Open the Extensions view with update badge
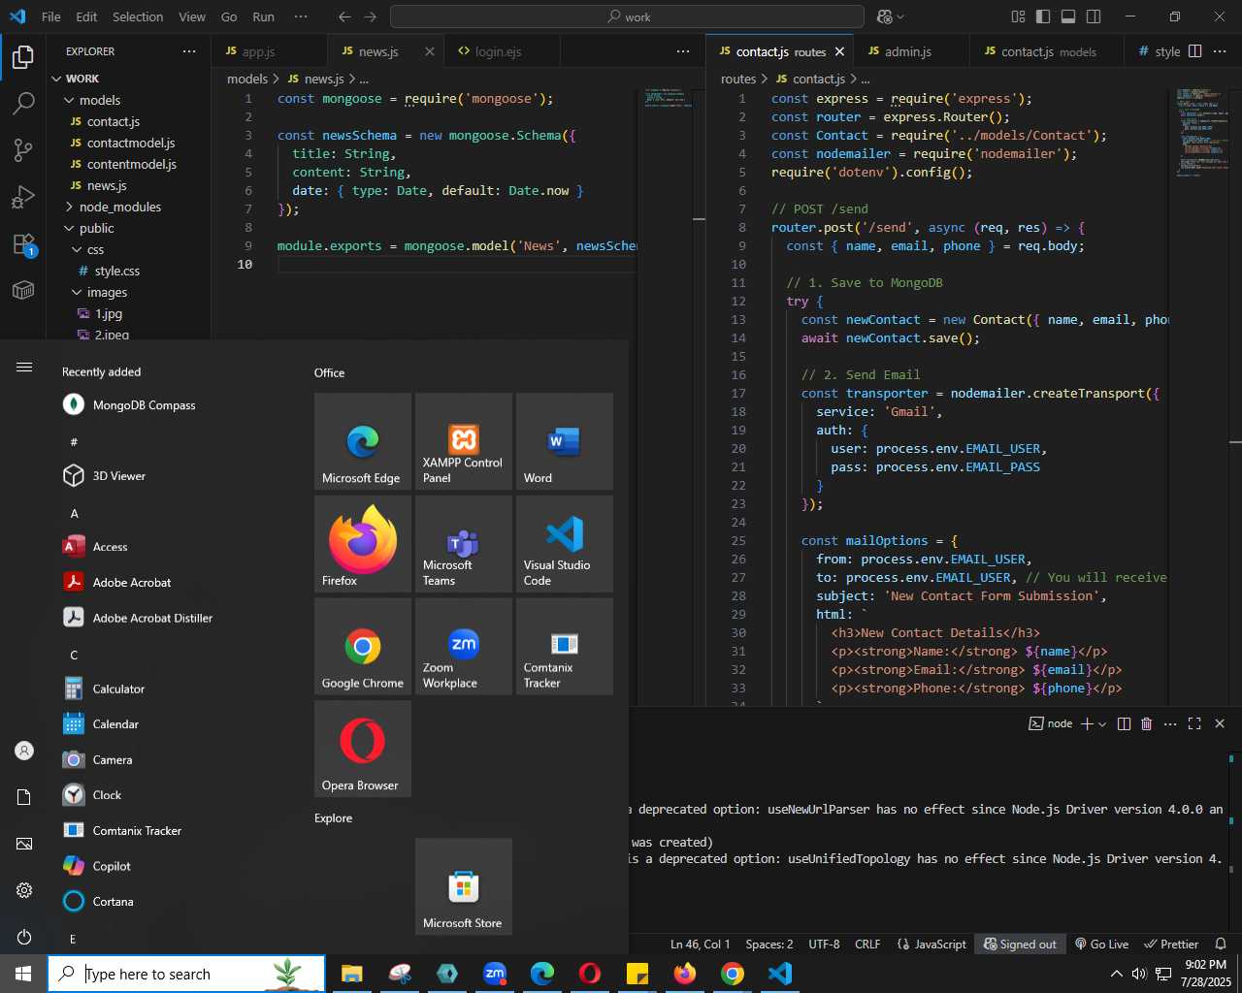1242x993 pixels. [x=23, y=243]
